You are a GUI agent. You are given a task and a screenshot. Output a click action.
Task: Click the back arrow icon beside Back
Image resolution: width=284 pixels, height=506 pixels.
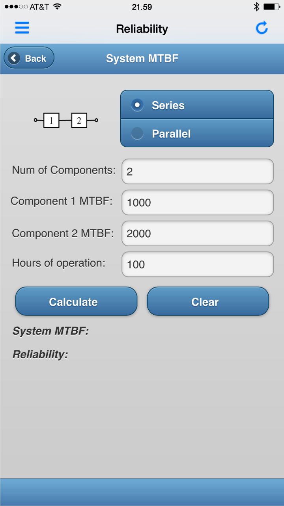13,58
